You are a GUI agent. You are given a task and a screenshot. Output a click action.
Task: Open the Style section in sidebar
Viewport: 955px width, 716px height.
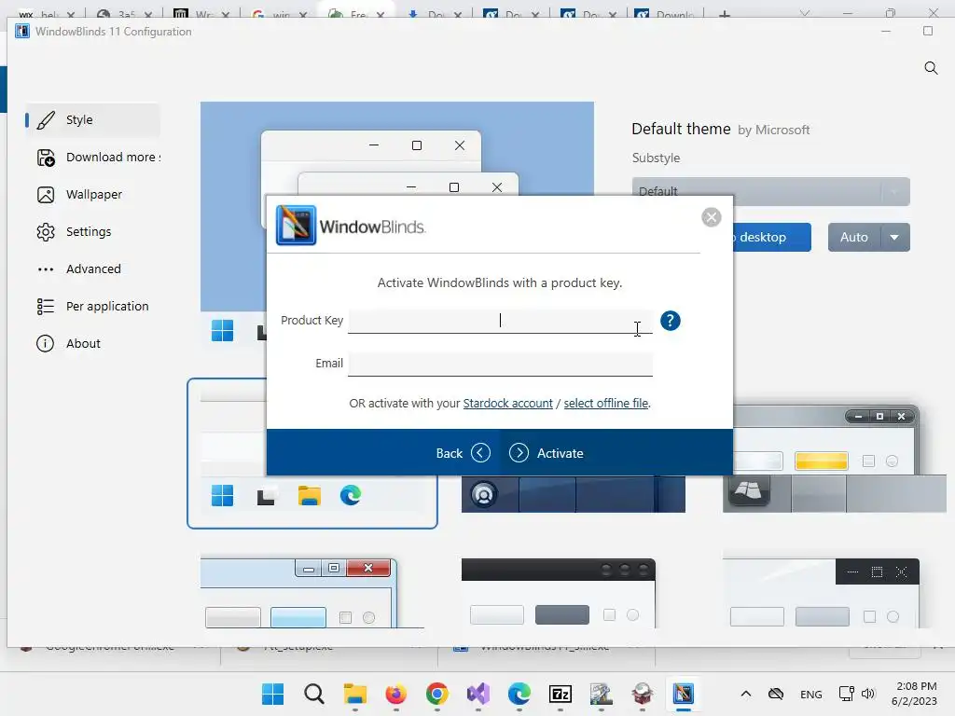point(92,120)
